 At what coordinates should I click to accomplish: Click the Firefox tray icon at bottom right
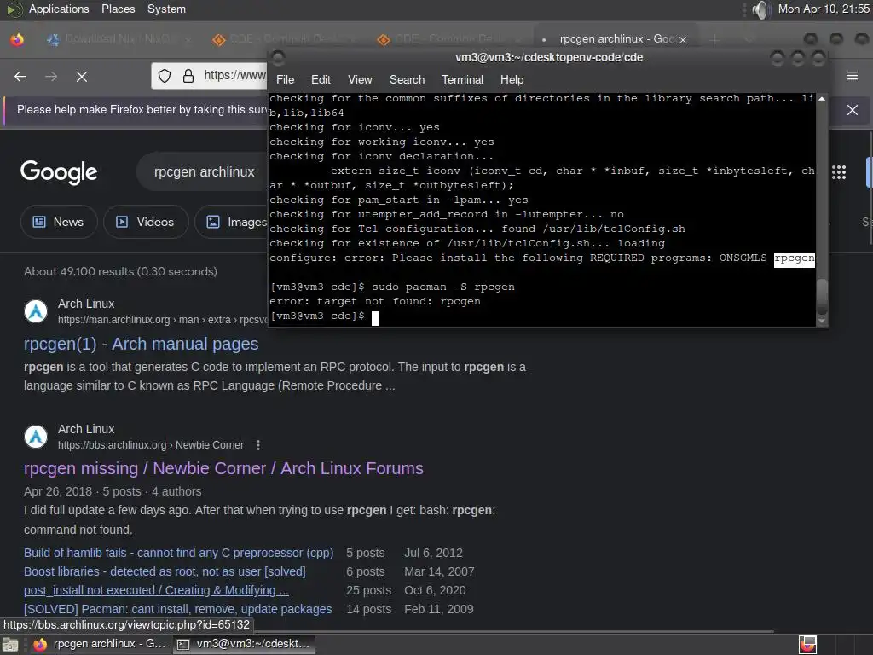(x=807, y=645)
